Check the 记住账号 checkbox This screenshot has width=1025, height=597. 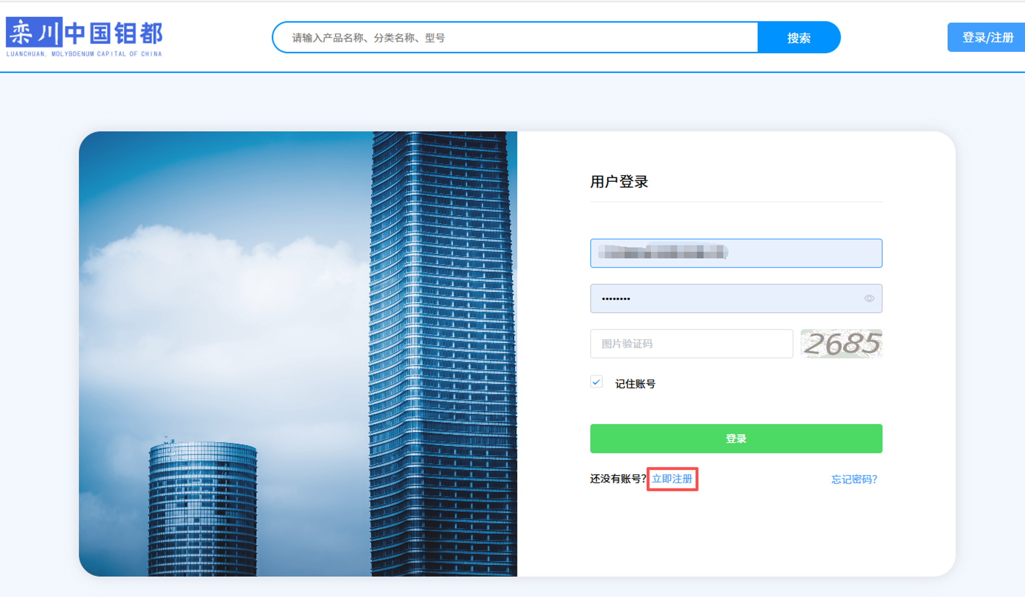[x=596, y=382]
